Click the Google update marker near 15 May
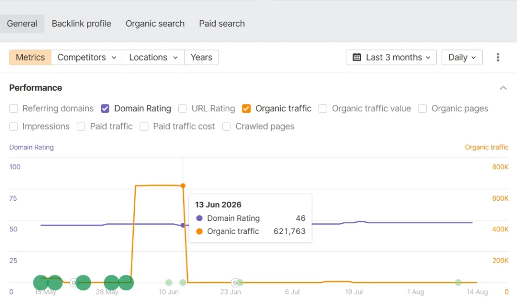 tap(74, 282)
